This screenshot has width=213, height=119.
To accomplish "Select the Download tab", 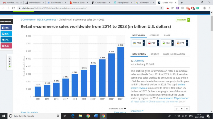I will pyautogui.click(x=138, y=35).
